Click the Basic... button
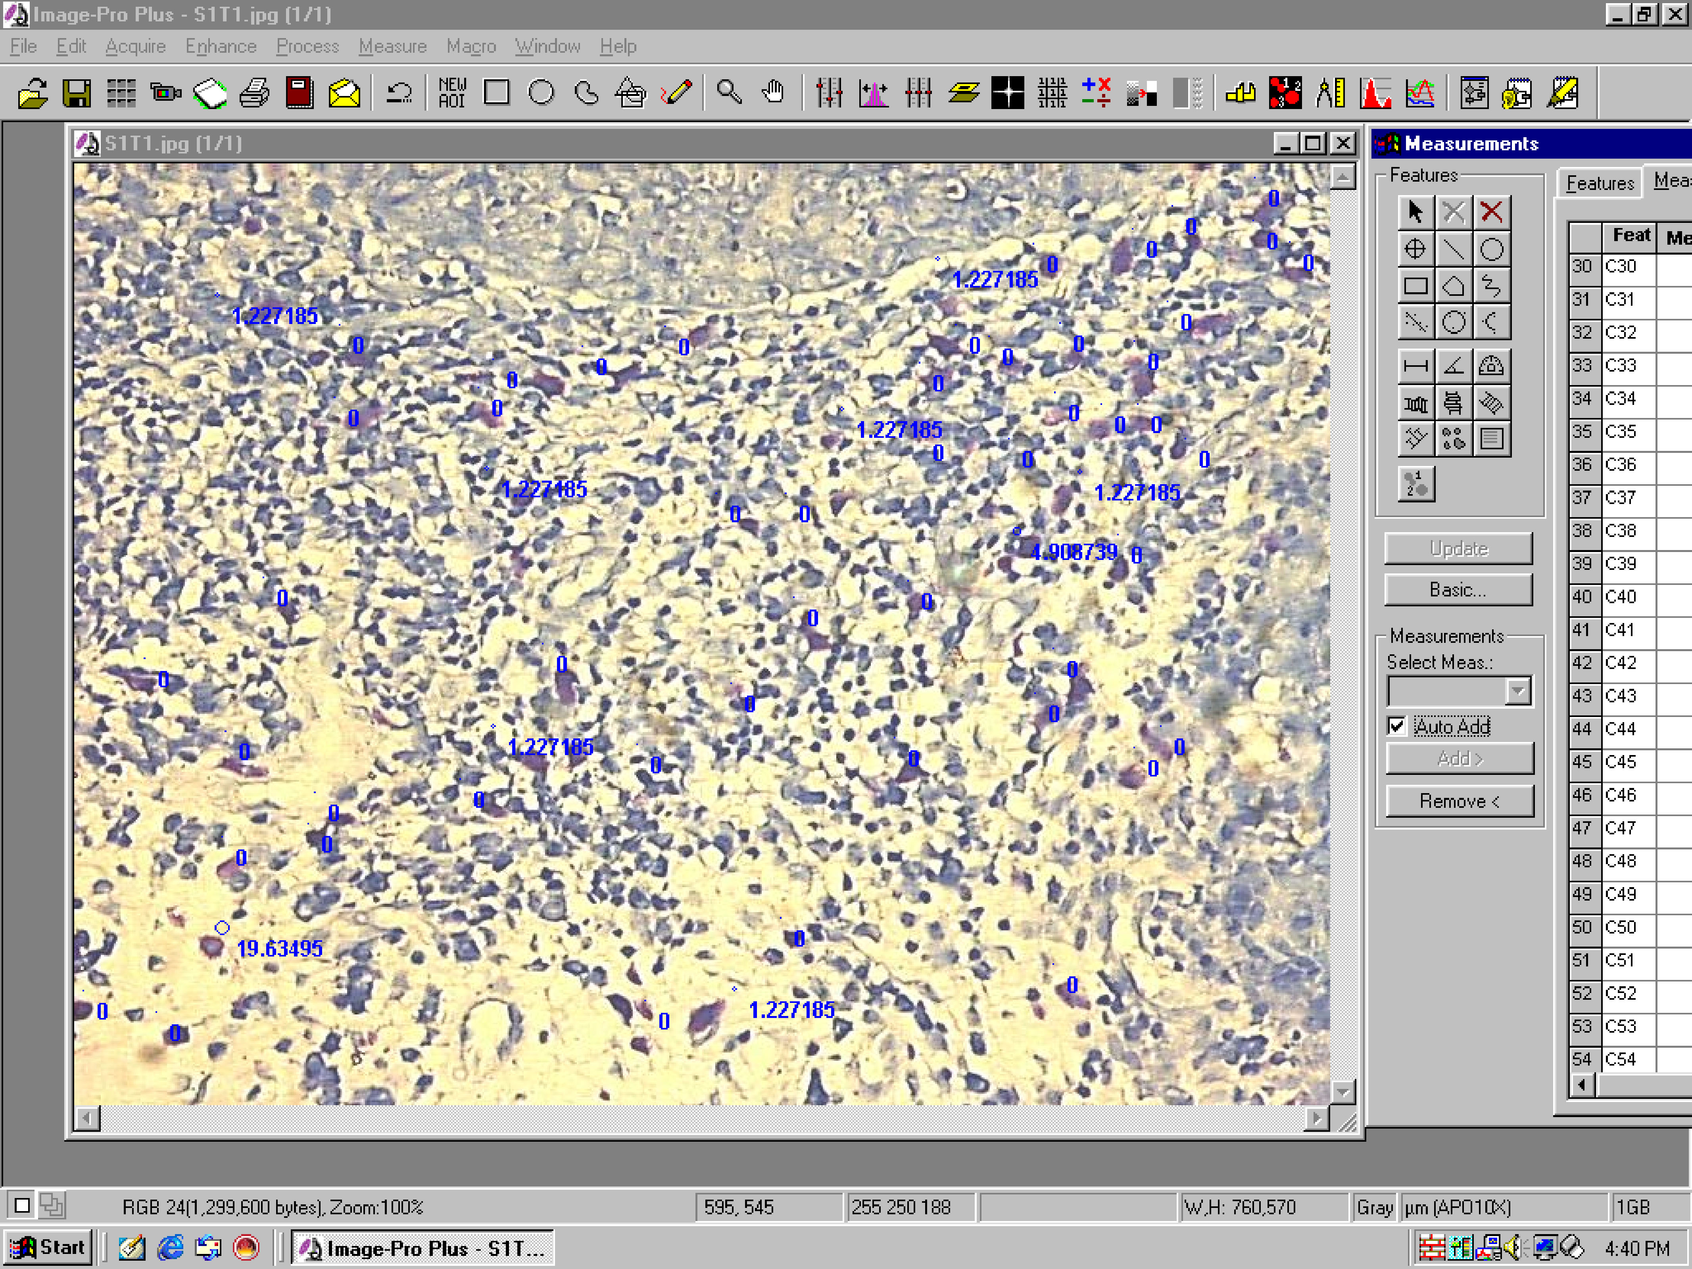 [x=1458, y=590]
